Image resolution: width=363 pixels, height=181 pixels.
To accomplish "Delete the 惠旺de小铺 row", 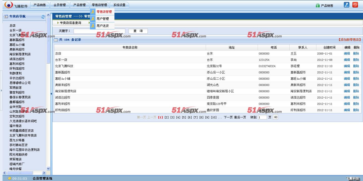I will 356,79.
